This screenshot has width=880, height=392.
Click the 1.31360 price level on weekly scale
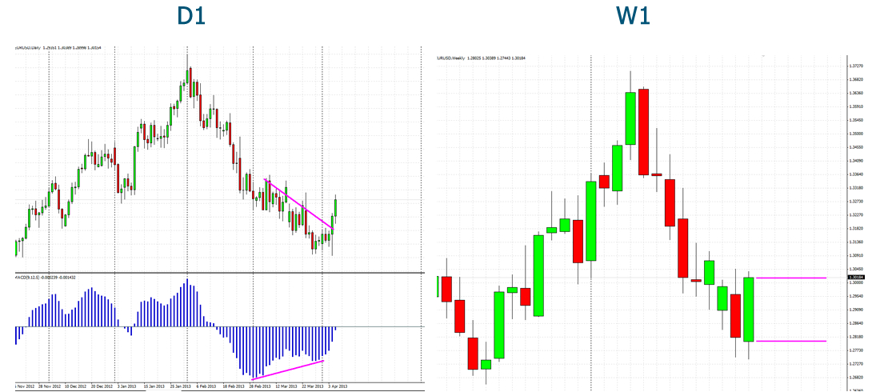click(x=857, y=242)
